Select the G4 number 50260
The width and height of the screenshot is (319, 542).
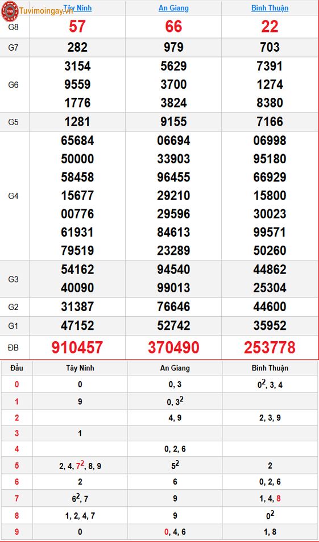[x=270, y=250]
